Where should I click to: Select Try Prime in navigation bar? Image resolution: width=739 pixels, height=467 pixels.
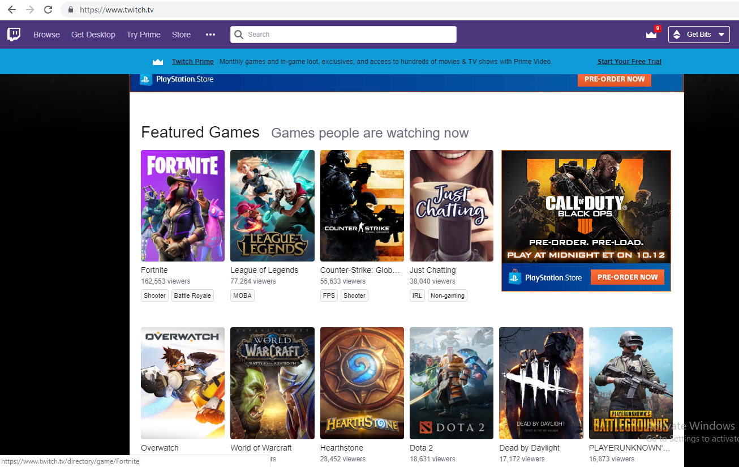(x=144, y=35)
